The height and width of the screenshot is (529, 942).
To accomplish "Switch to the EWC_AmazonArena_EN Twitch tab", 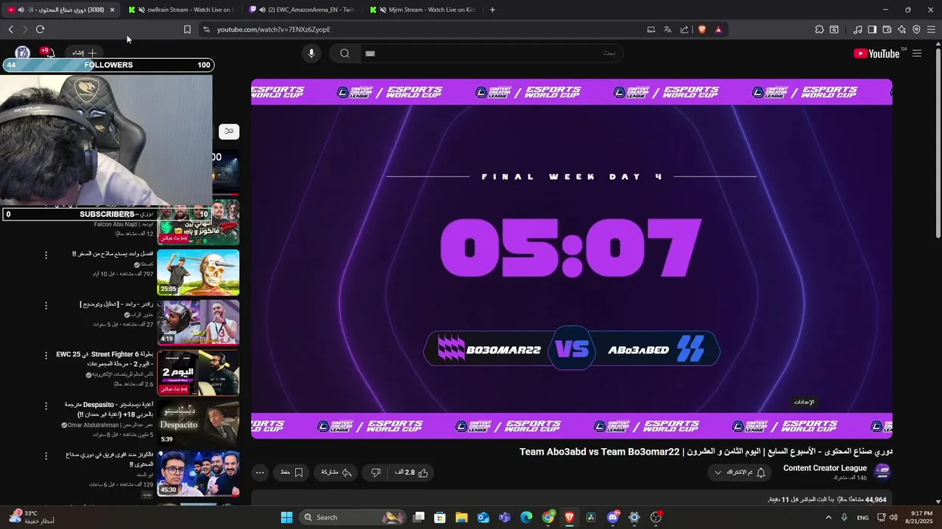I will point(302,10).
